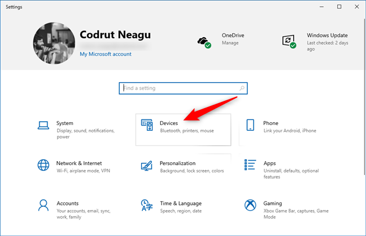Click the Find a setting field
Screen dimensions: 366x236
click(x=183, y=88)
